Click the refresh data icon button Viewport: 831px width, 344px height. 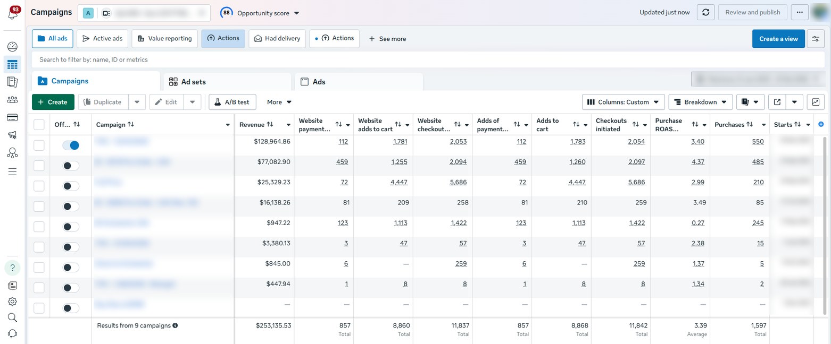(x=705, y=12)
